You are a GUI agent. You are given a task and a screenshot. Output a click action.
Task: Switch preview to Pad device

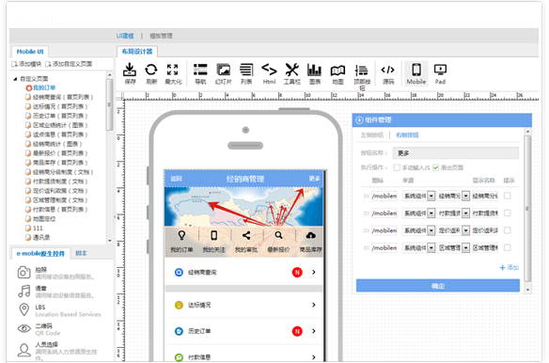click(x=440, y=73)
